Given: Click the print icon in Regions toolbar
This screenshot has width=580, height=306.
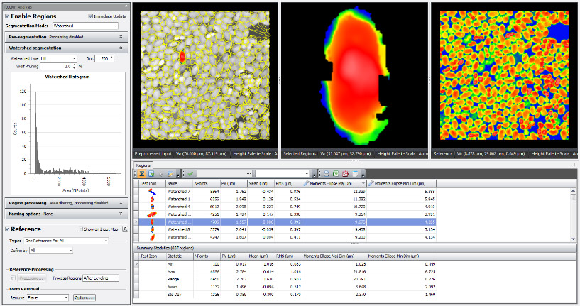Looking at the screenshot, I should 327,173.
